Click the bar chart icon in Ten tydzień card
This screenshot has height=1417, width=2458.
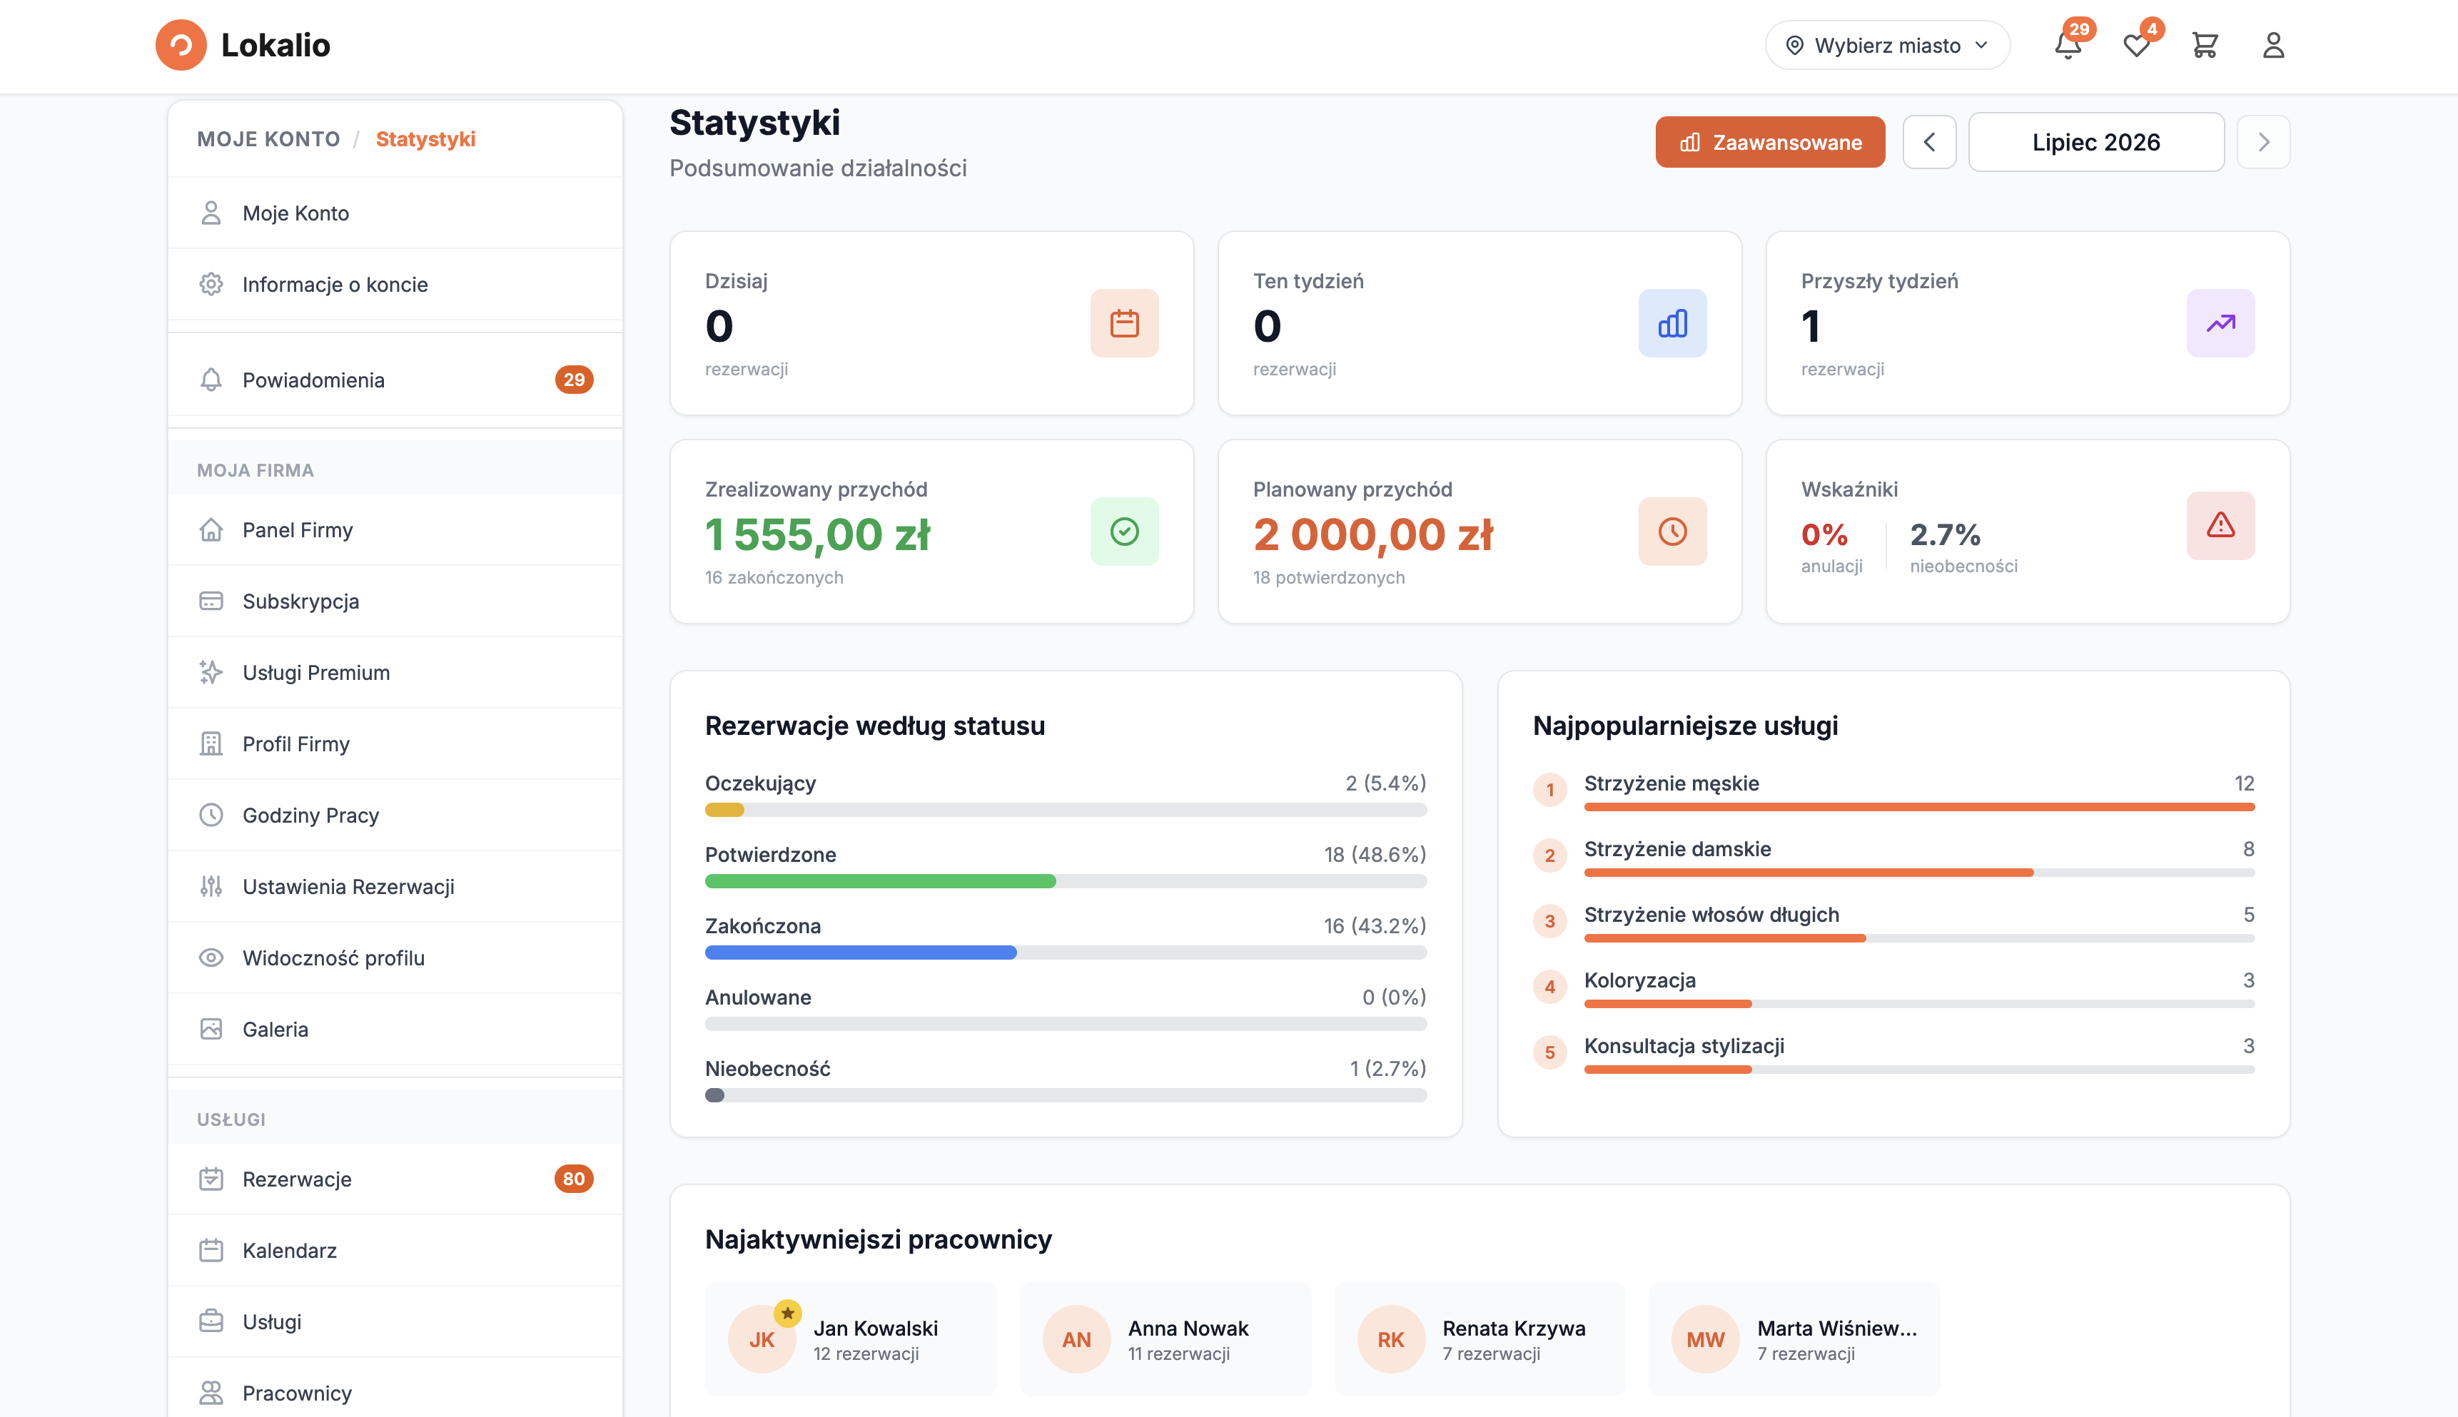point(1672,323)
